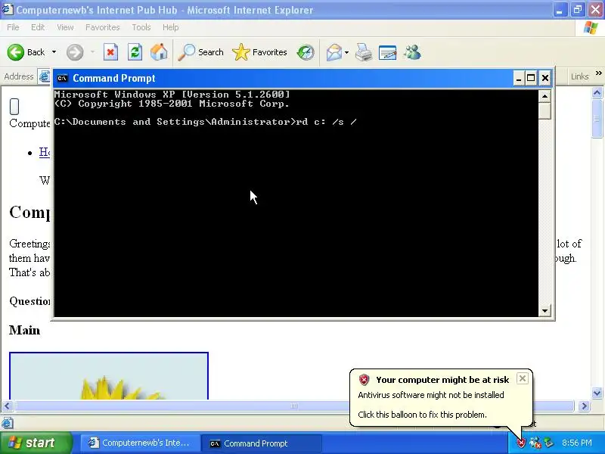The width and height of the screenshot is (605, 454).
Task: Click the Internet Explorer vertical scrollbar thumb
Action: (597, 119)
